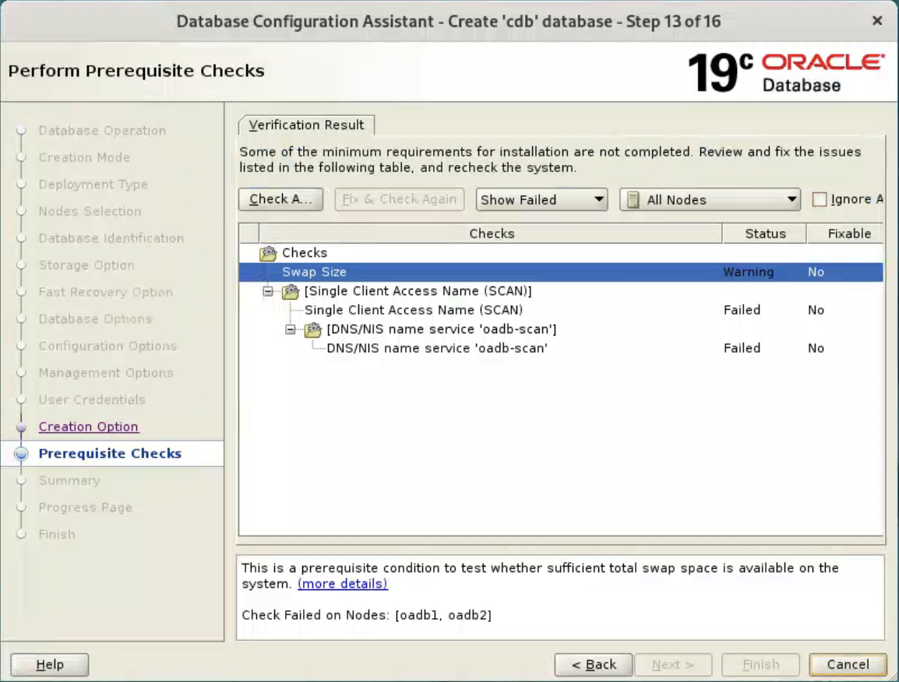The width and height of the screenshot is (899, 682).
Task: Click the Fixable No value for DNS/NIS row
Action: 816,349
